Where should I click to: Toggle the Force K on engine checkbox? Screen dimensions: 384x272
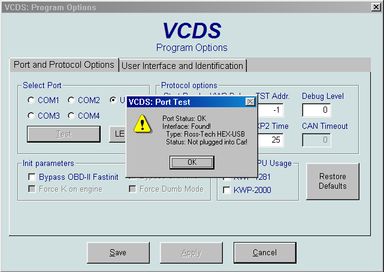coord(32,189)
